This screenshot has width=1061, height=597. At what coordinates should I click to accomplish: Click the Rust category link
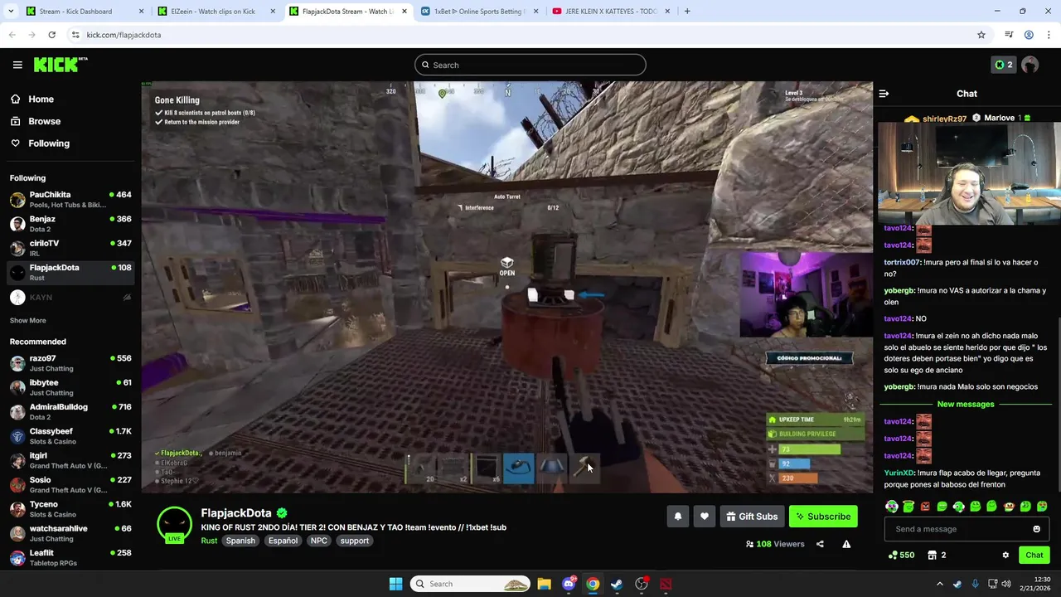tap(209, 541)
